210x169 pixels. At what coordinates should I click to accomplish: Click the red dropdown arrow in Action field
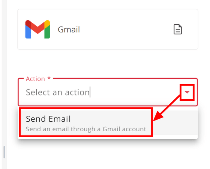pos(187,92)
